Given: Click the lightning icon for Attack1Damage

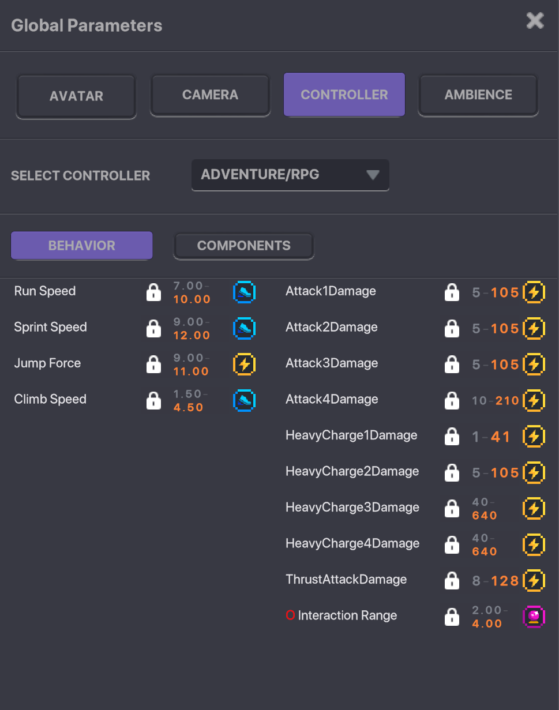Looking at the screenshot, I should click(x=534, y=292).
